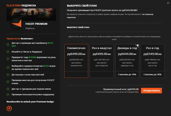Viewport: 171px width, 116px height.
Task: Click the checkmark beside Премиум пользовательская поддержка
Action: coord(8,95)
